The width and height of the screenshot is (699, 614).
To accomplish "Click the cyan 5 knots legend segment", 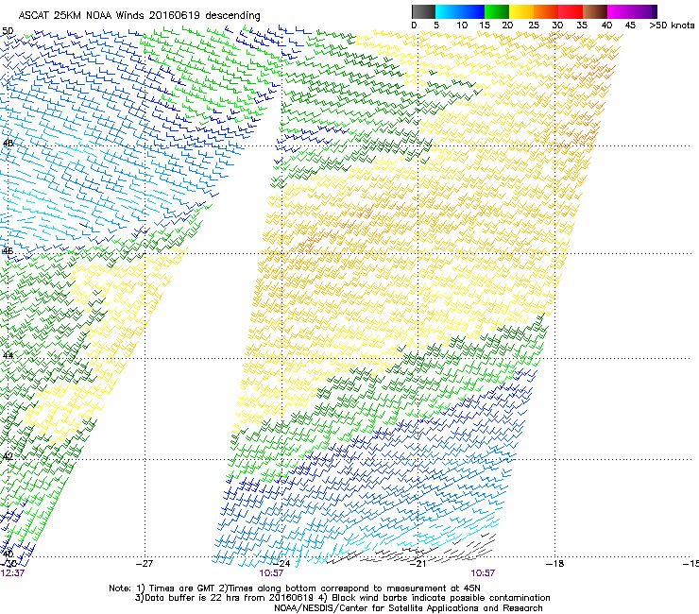I will [447, 11].
